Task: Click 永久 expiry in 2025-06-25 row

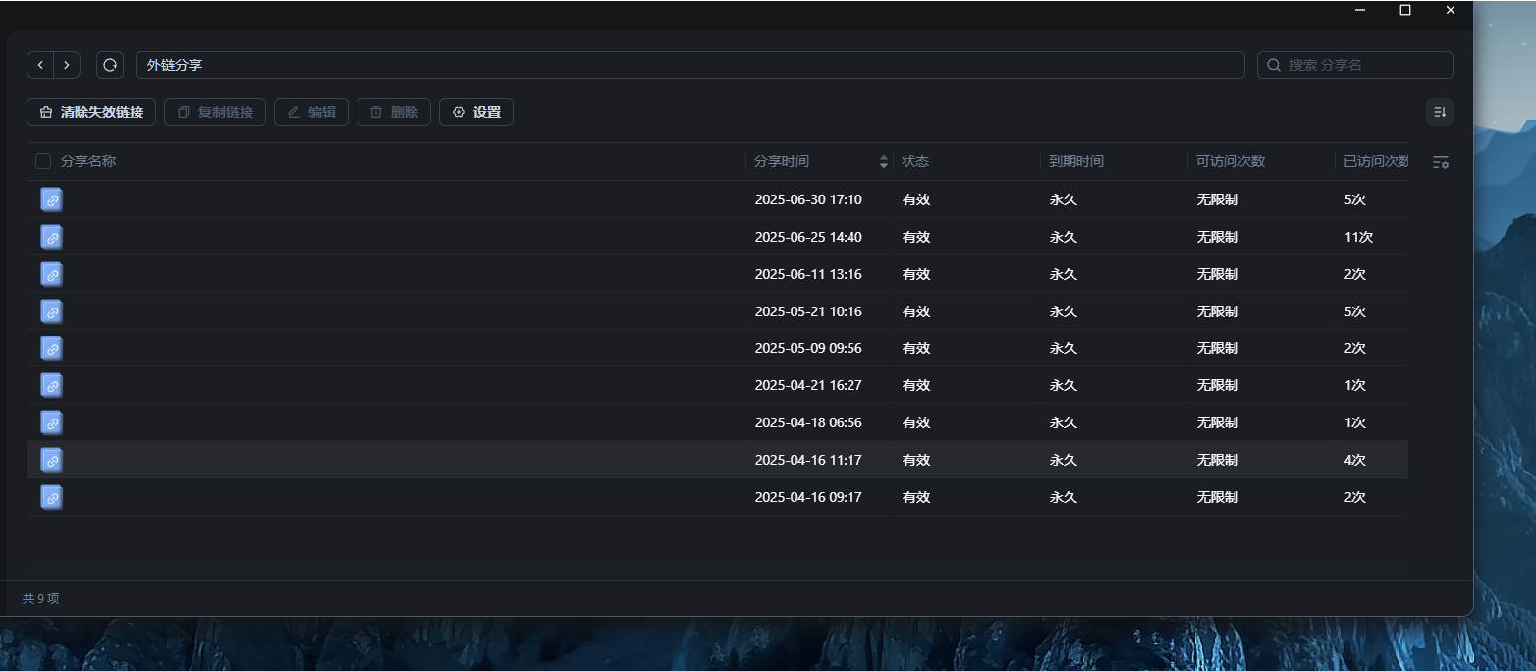Action: [x=1064, y=237]
